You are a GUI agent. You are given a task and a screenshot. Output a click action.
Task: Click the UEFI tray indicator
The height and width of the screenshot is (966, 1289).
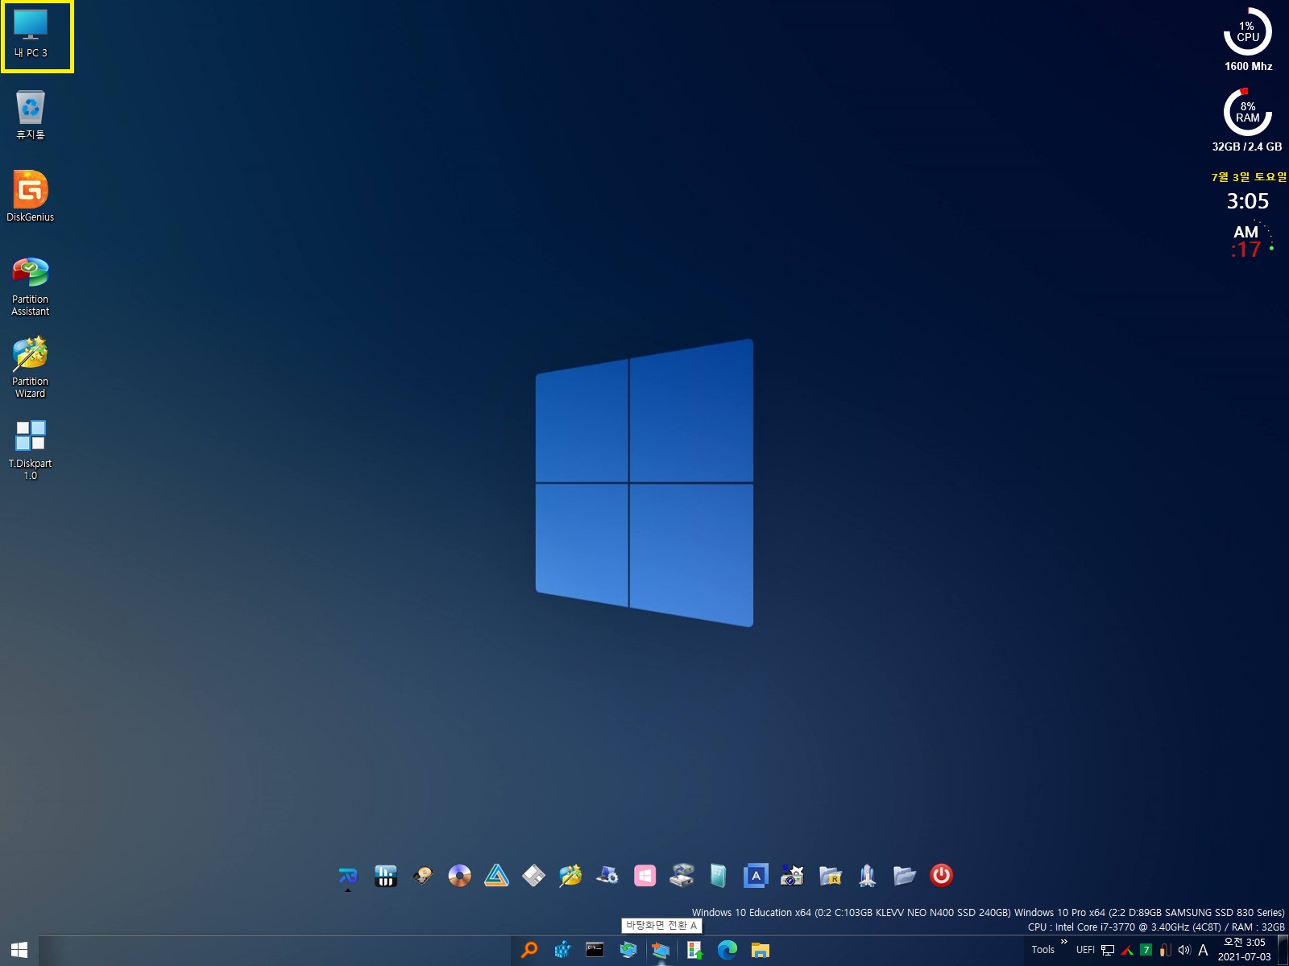click(1085, 950)
